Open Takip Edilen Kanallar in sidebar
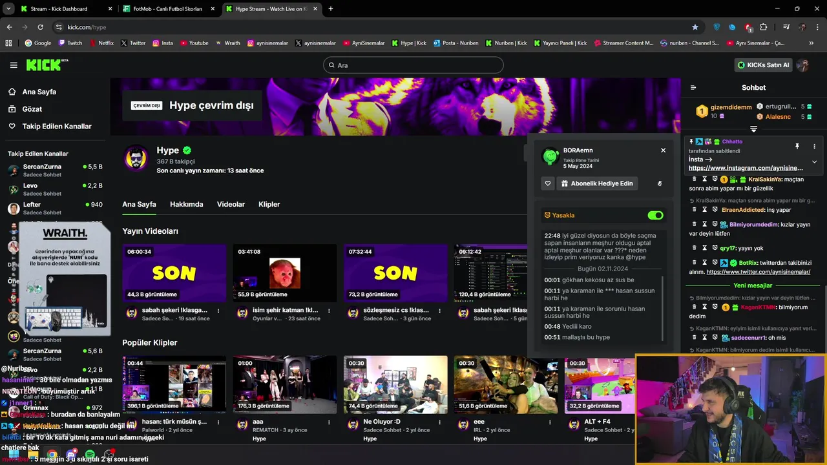 point(50,127)
